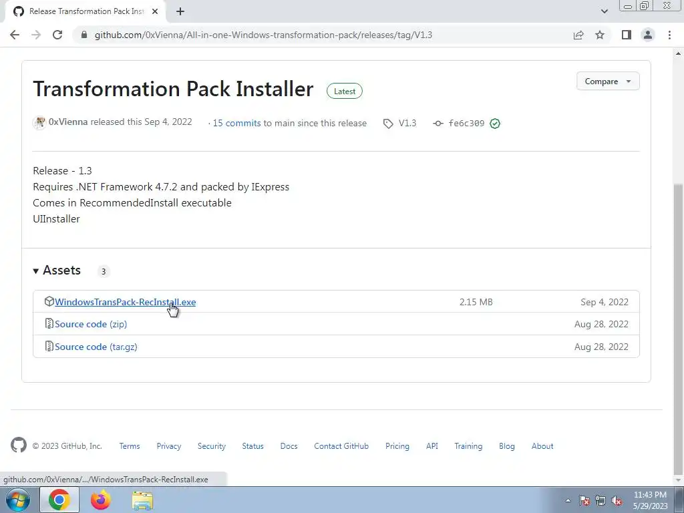Click the Chrome taskbar icon

59,500
